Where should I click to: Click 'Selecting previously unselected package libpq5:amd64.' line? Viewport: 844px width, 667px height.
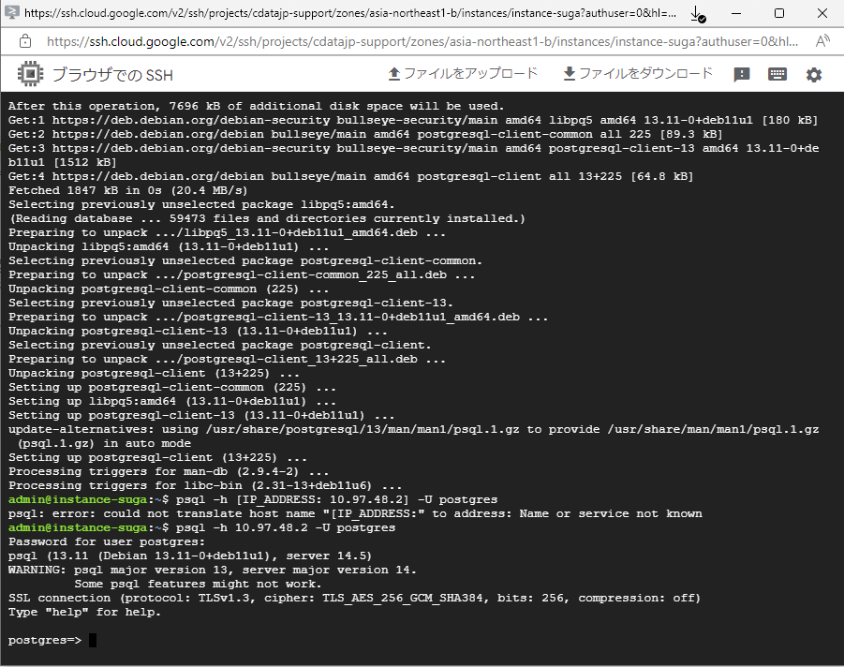[201, 204]
